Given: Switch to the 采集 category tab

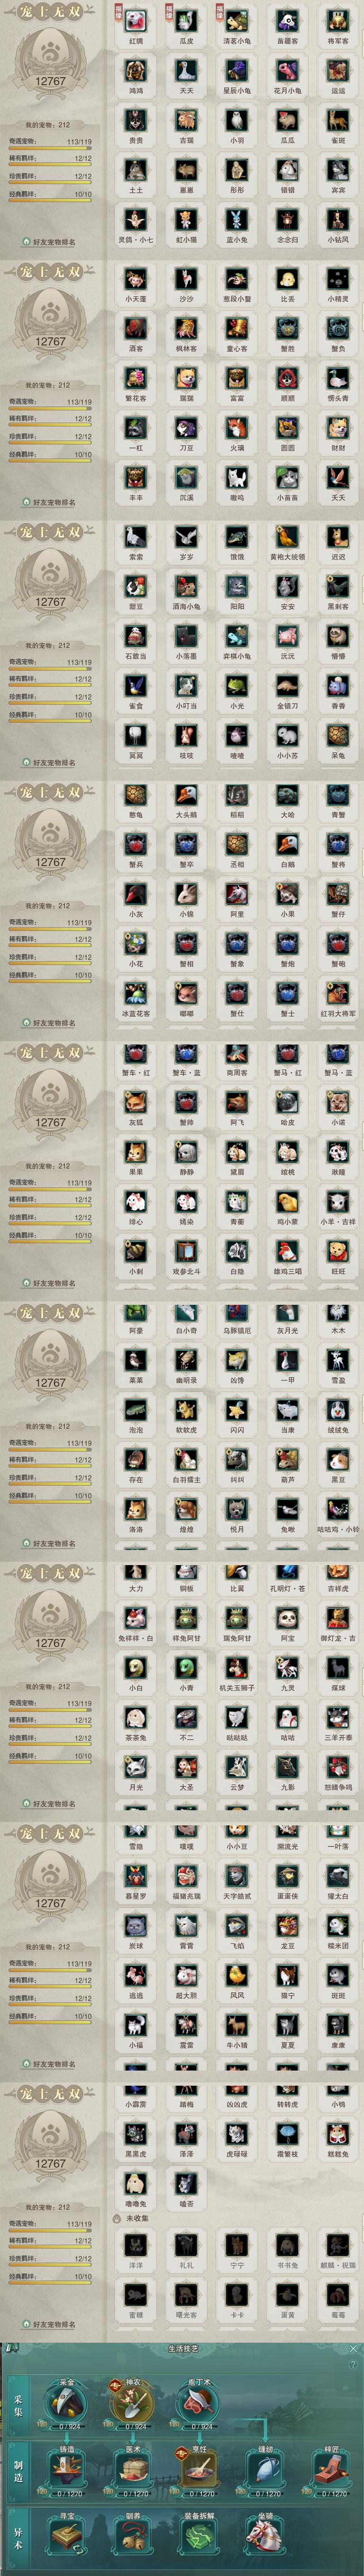Looking at the screenshot, I should coord(19,2404).
